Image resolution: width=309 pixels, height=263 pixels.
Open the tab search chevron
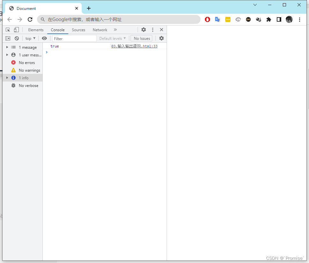[x=255, y=5]
